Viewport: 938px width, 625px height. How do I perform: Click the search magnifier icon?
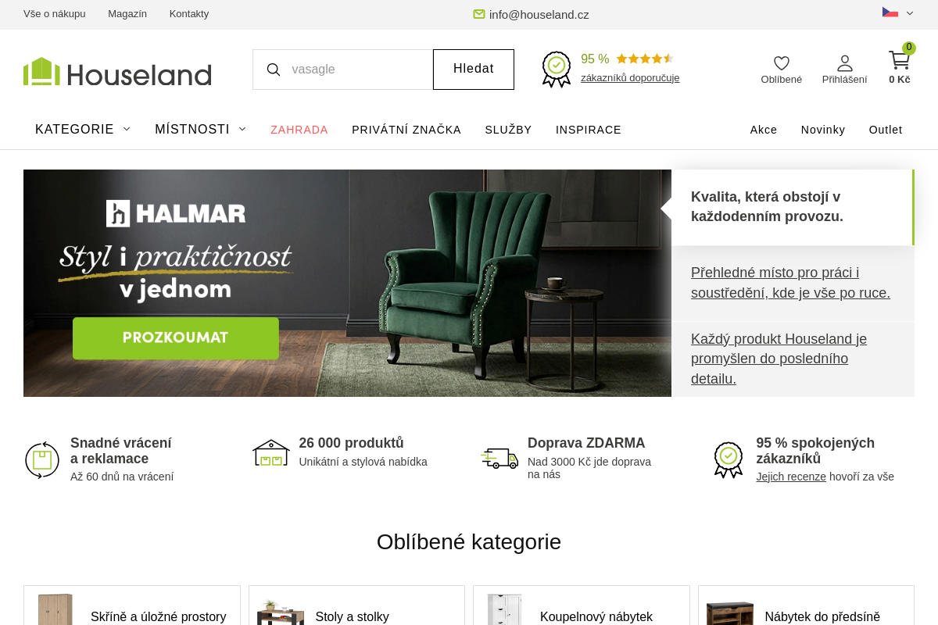coord(274,70)
